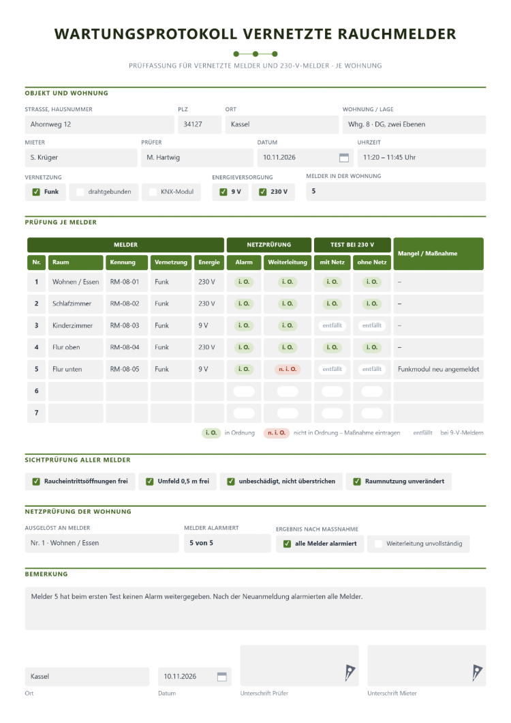Click the empty Alarm status pill in row 6
The image size is (511, 723).
[x=244, y=391]
